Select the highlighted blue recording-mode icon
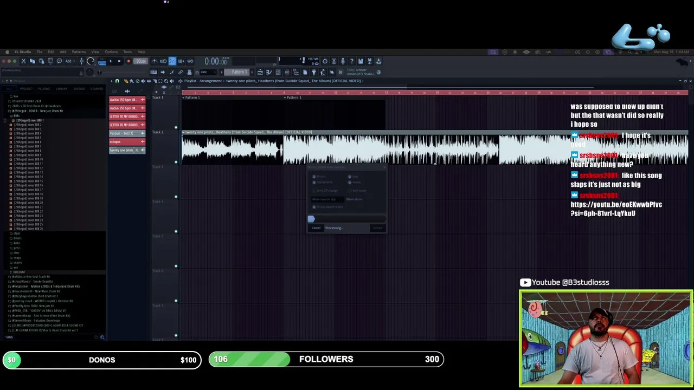This screenshot has width=694, height=390. [172, 61]
